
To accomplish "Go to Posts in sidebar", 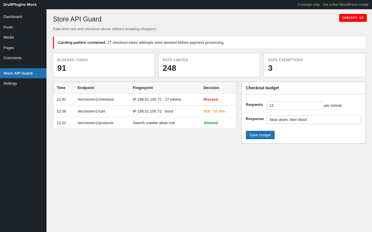I will (x=23, y=27).
